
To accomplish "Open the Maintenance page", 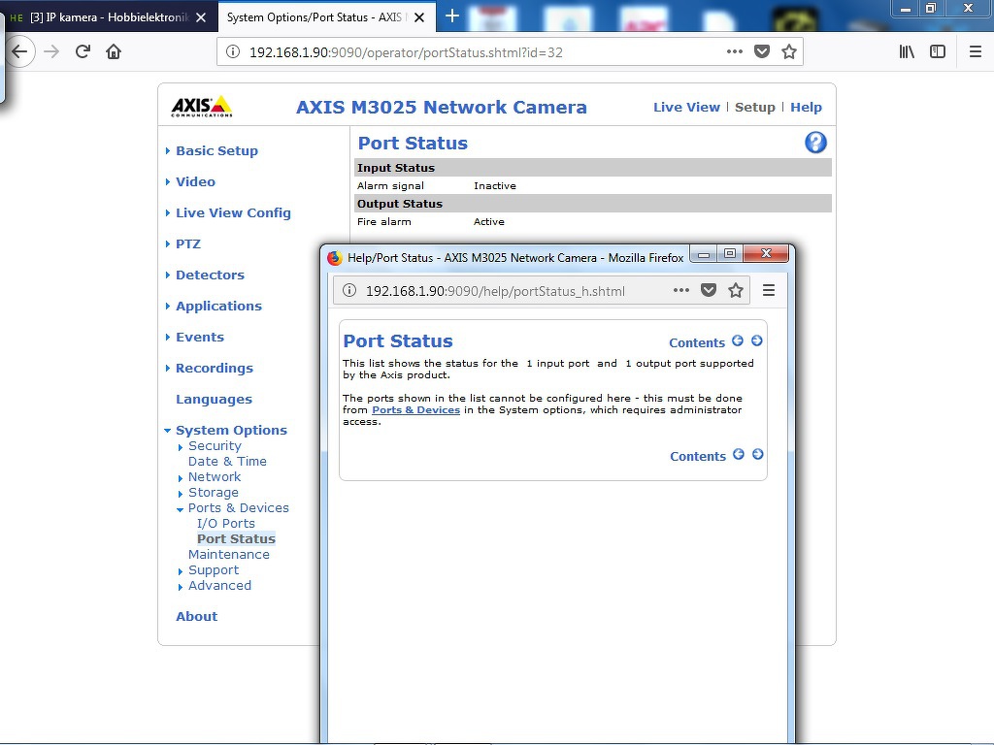I will (228, 554).
